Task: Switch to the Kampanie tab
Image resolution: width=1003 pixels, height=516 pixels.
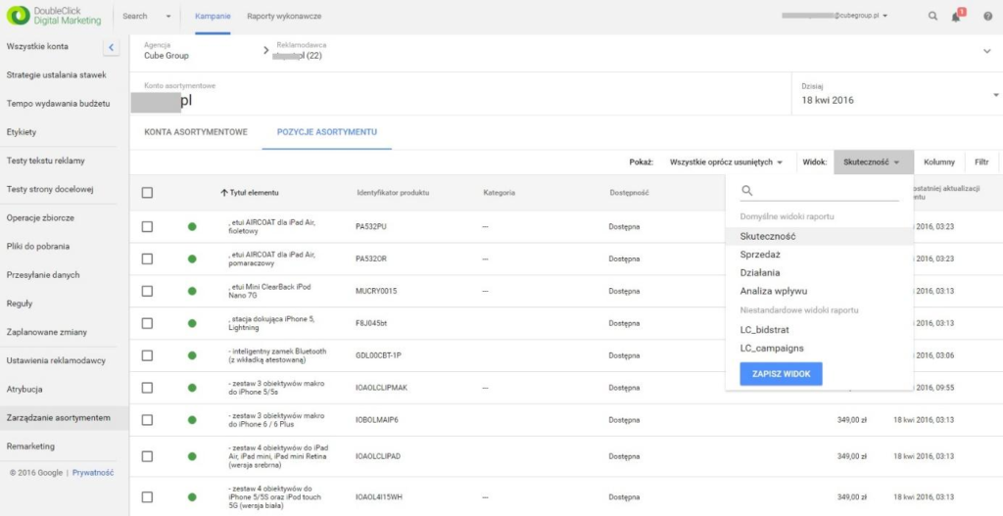Action: pyautogui.click(x=213, y=16)
